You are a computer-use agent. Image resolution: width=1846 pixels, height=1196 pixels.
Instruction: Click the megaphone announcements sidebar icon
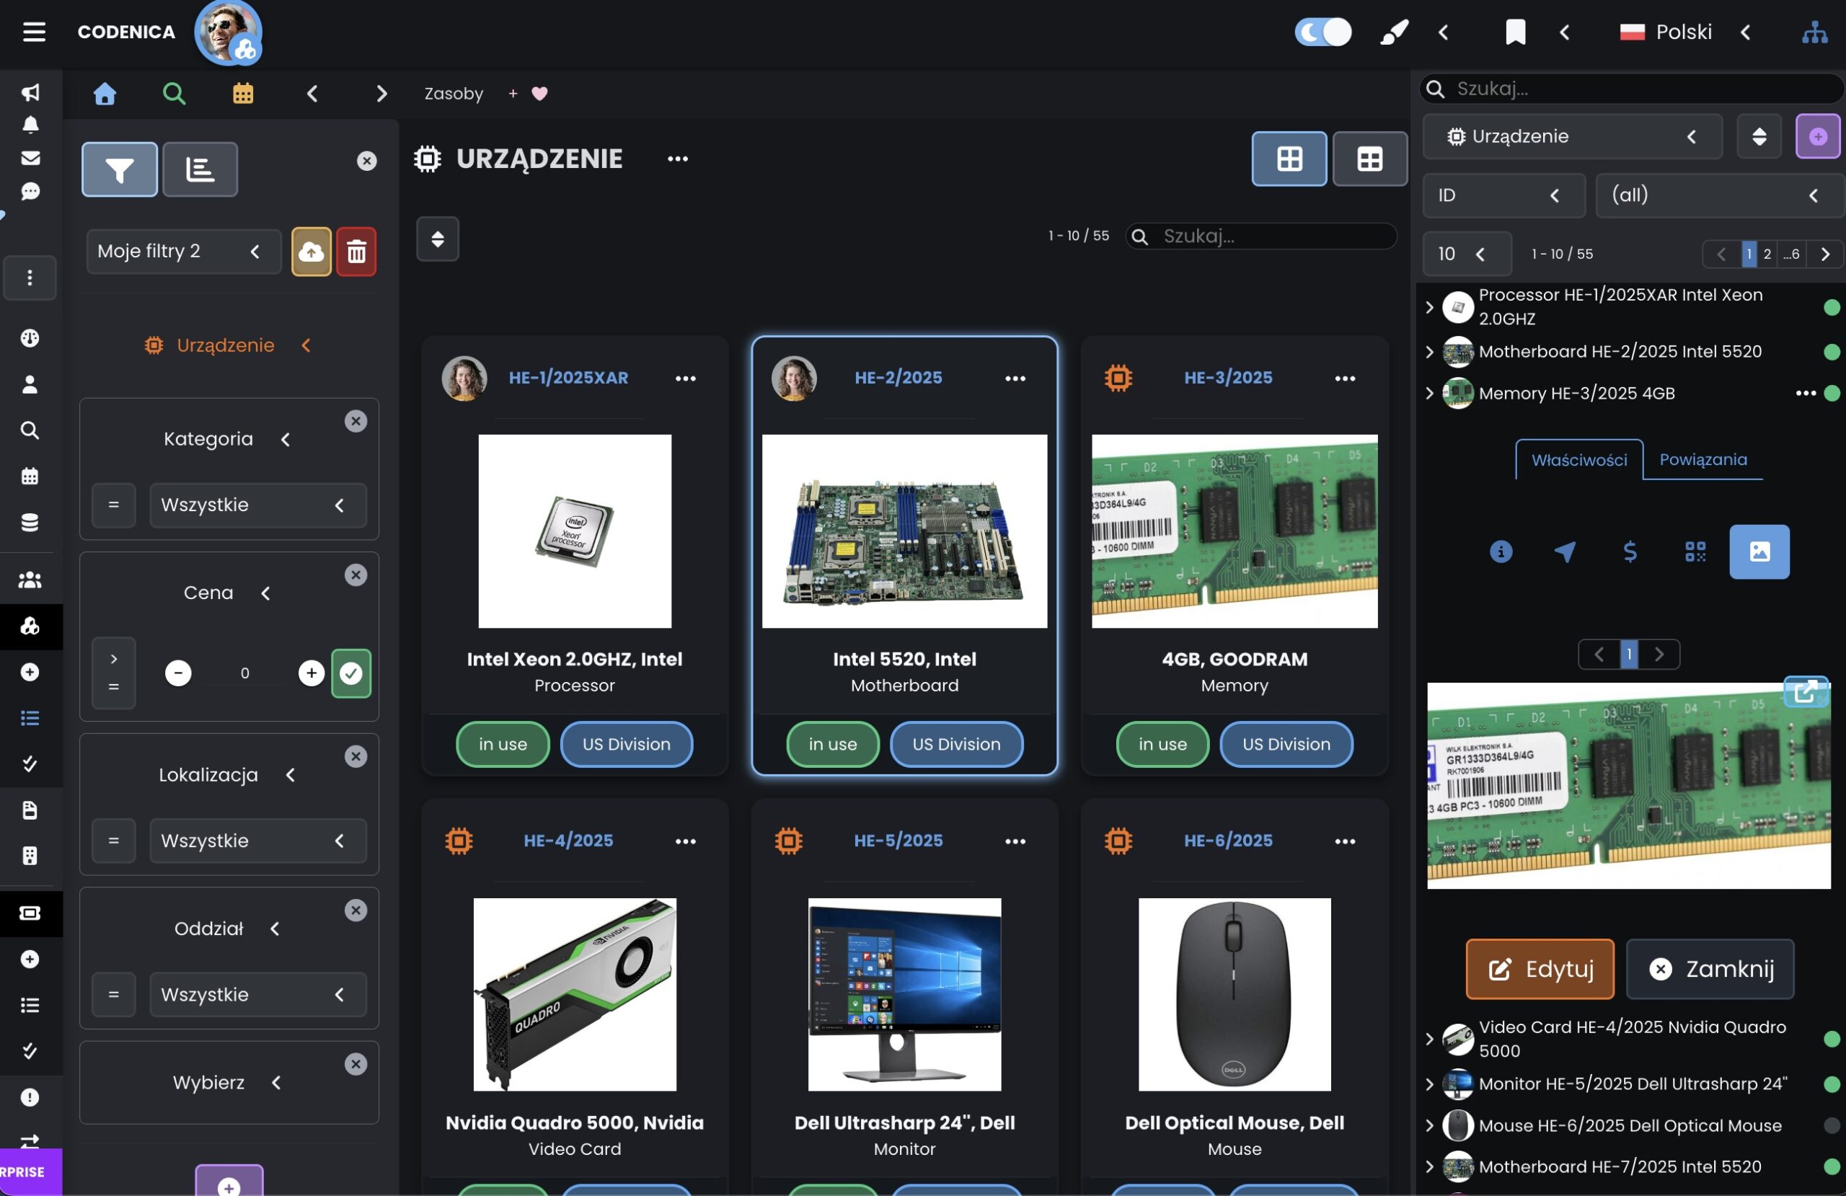click(30, 93)
